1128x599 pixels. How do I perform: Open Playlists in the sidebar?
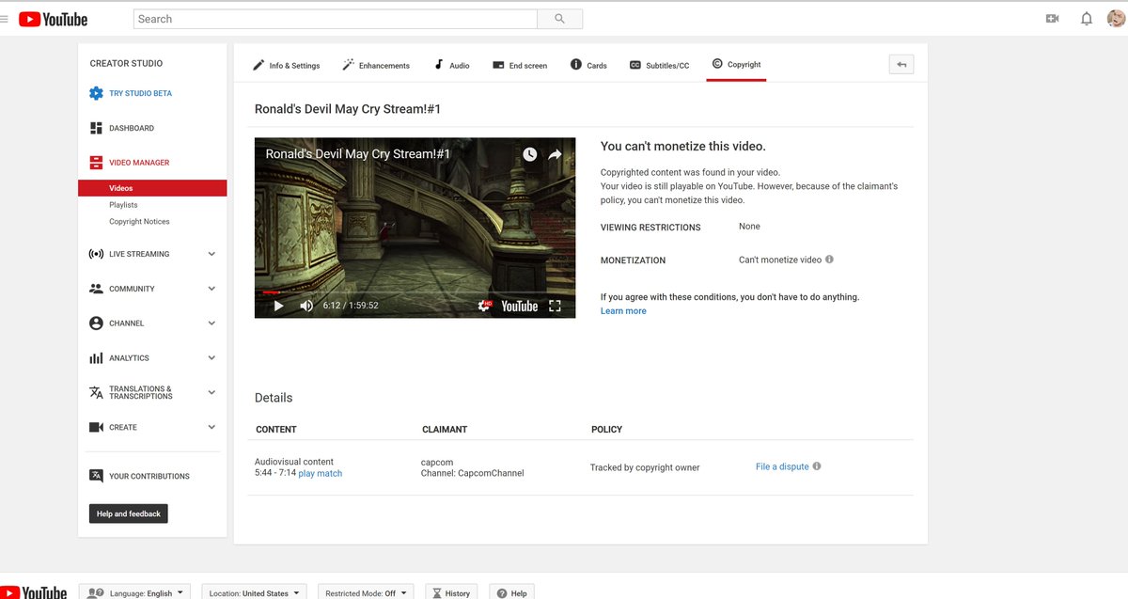123,205
